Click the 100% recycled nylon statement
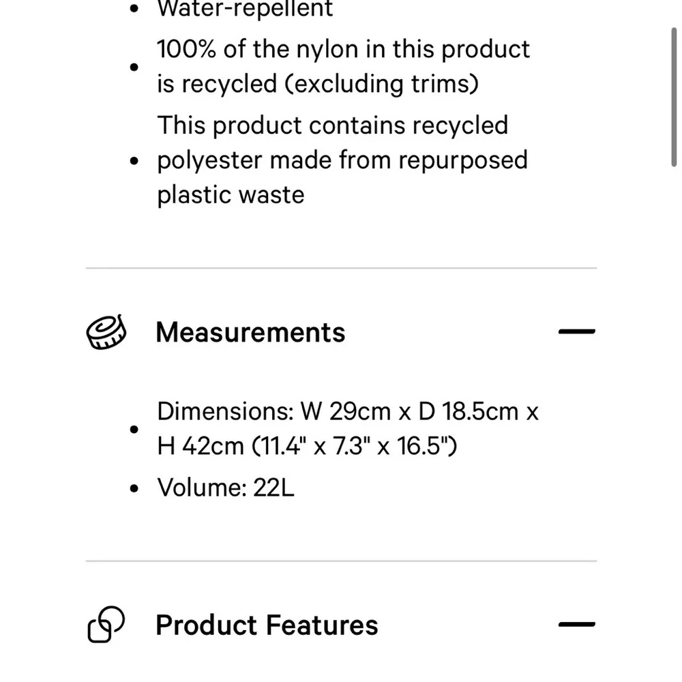Image resolution: width=682 pixels, height=682 pixels. (343, 66)
